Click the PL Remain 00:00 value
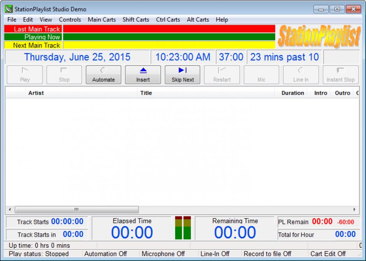Viewport: 366px width, 261px height. (322, 221)
